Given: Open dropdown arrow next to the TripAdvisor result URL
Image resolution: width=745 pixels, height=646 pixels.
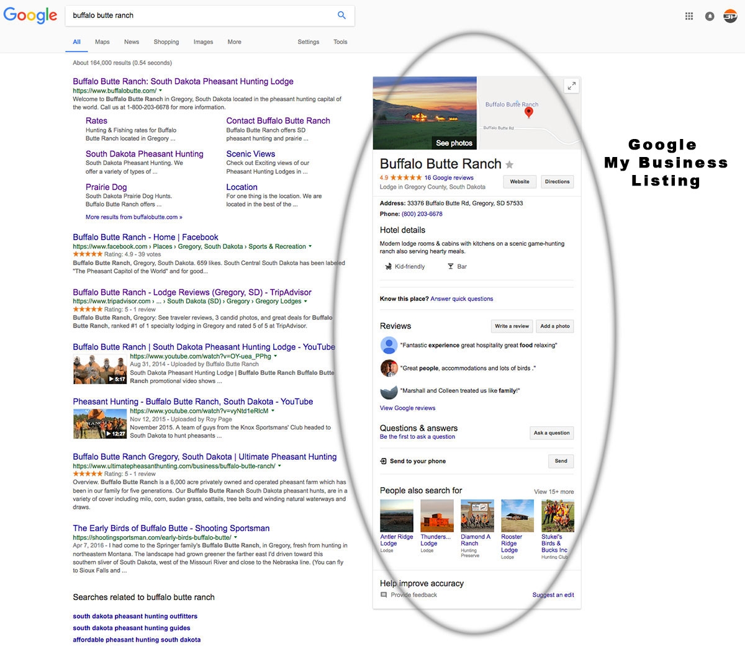Looking at the screenshot, I should pyautogui.click(x=306, y=301).
